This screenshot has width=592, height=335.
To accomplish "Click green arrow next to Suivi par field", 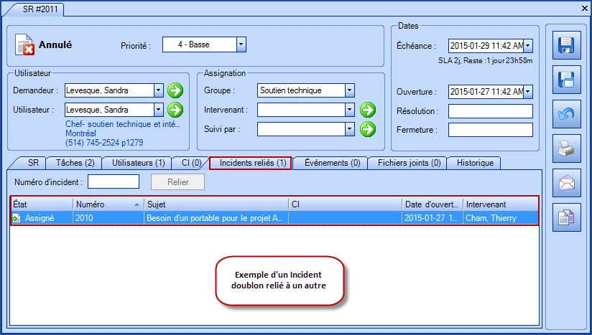I will tap(368, 129).
